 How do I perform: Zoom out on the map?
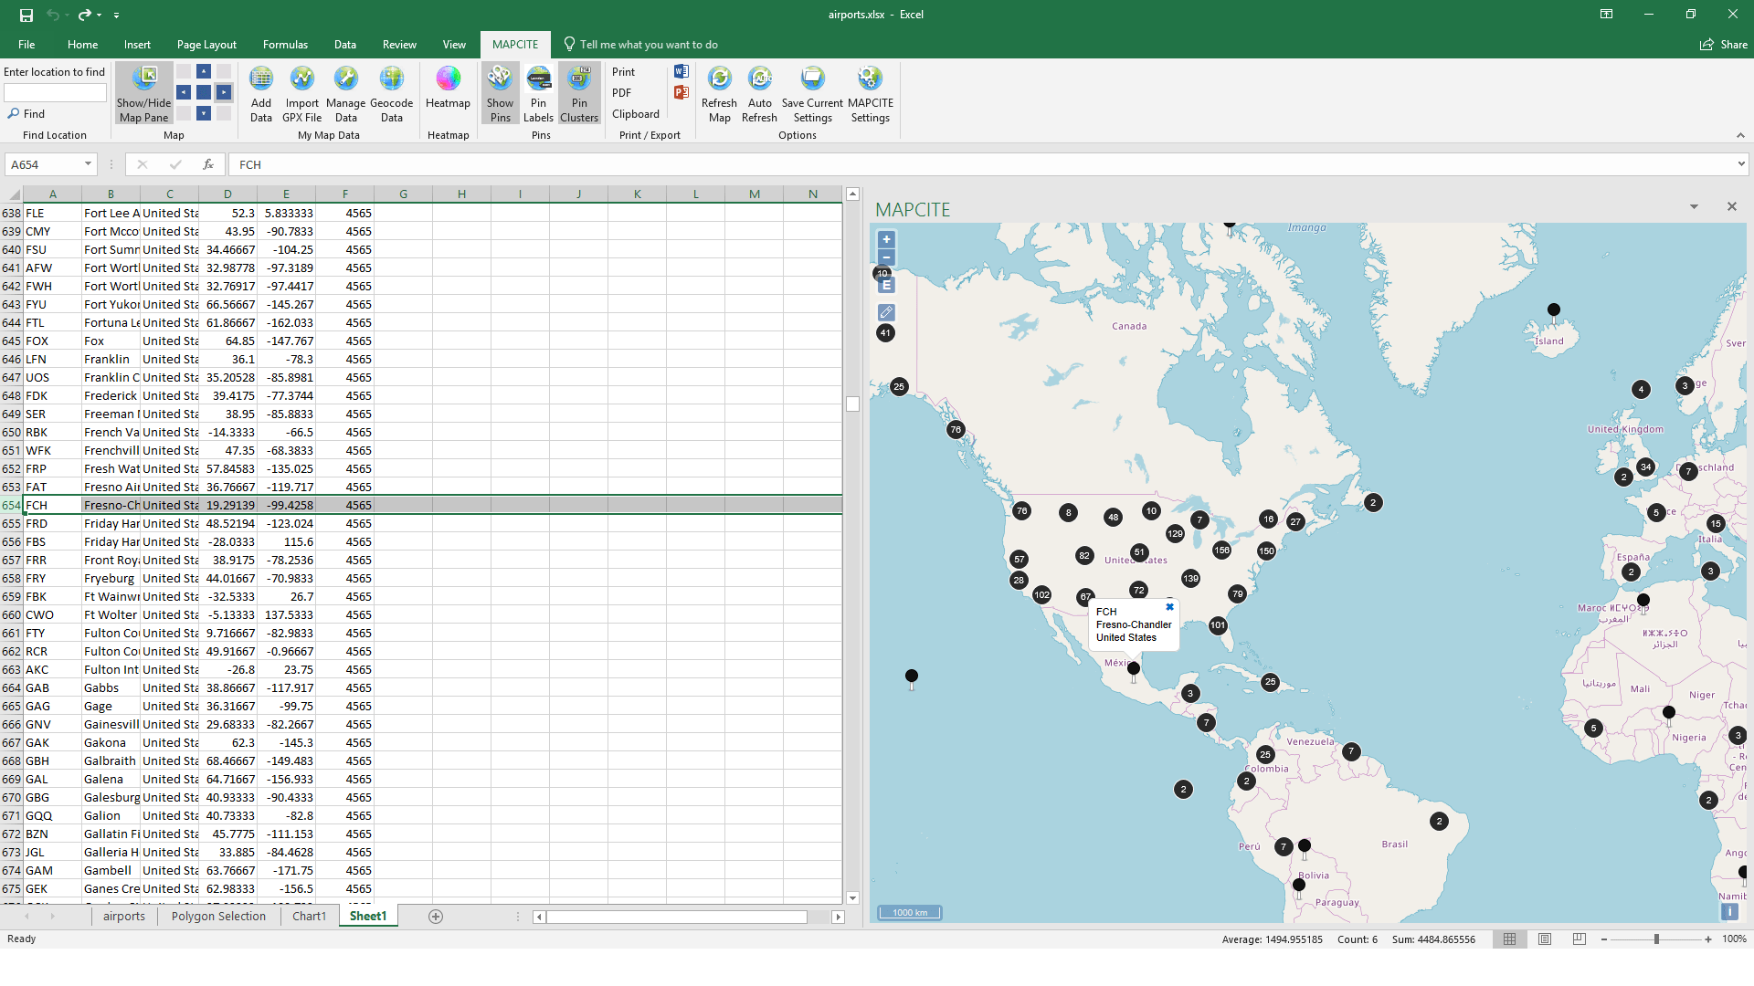[886, 257]
